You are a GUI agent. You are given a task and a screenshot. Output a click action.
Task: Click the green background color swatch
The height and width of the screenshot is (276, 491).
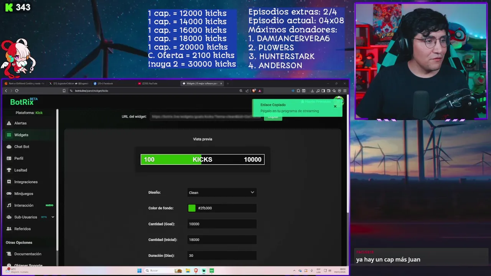pyautogui.click(x=192, y=208)
